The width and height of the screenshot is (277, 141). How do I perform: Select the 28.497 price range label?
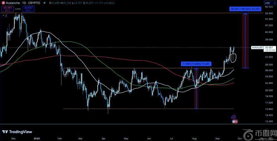point(245,9)
